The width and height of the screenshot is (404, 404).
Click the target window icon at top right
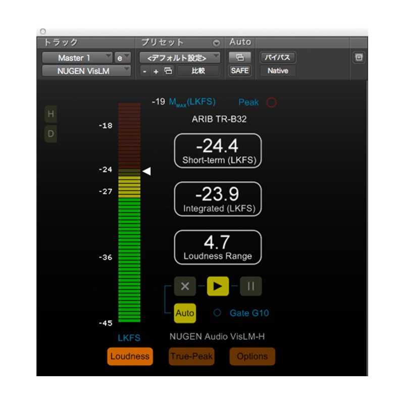[x=359, y=58]
